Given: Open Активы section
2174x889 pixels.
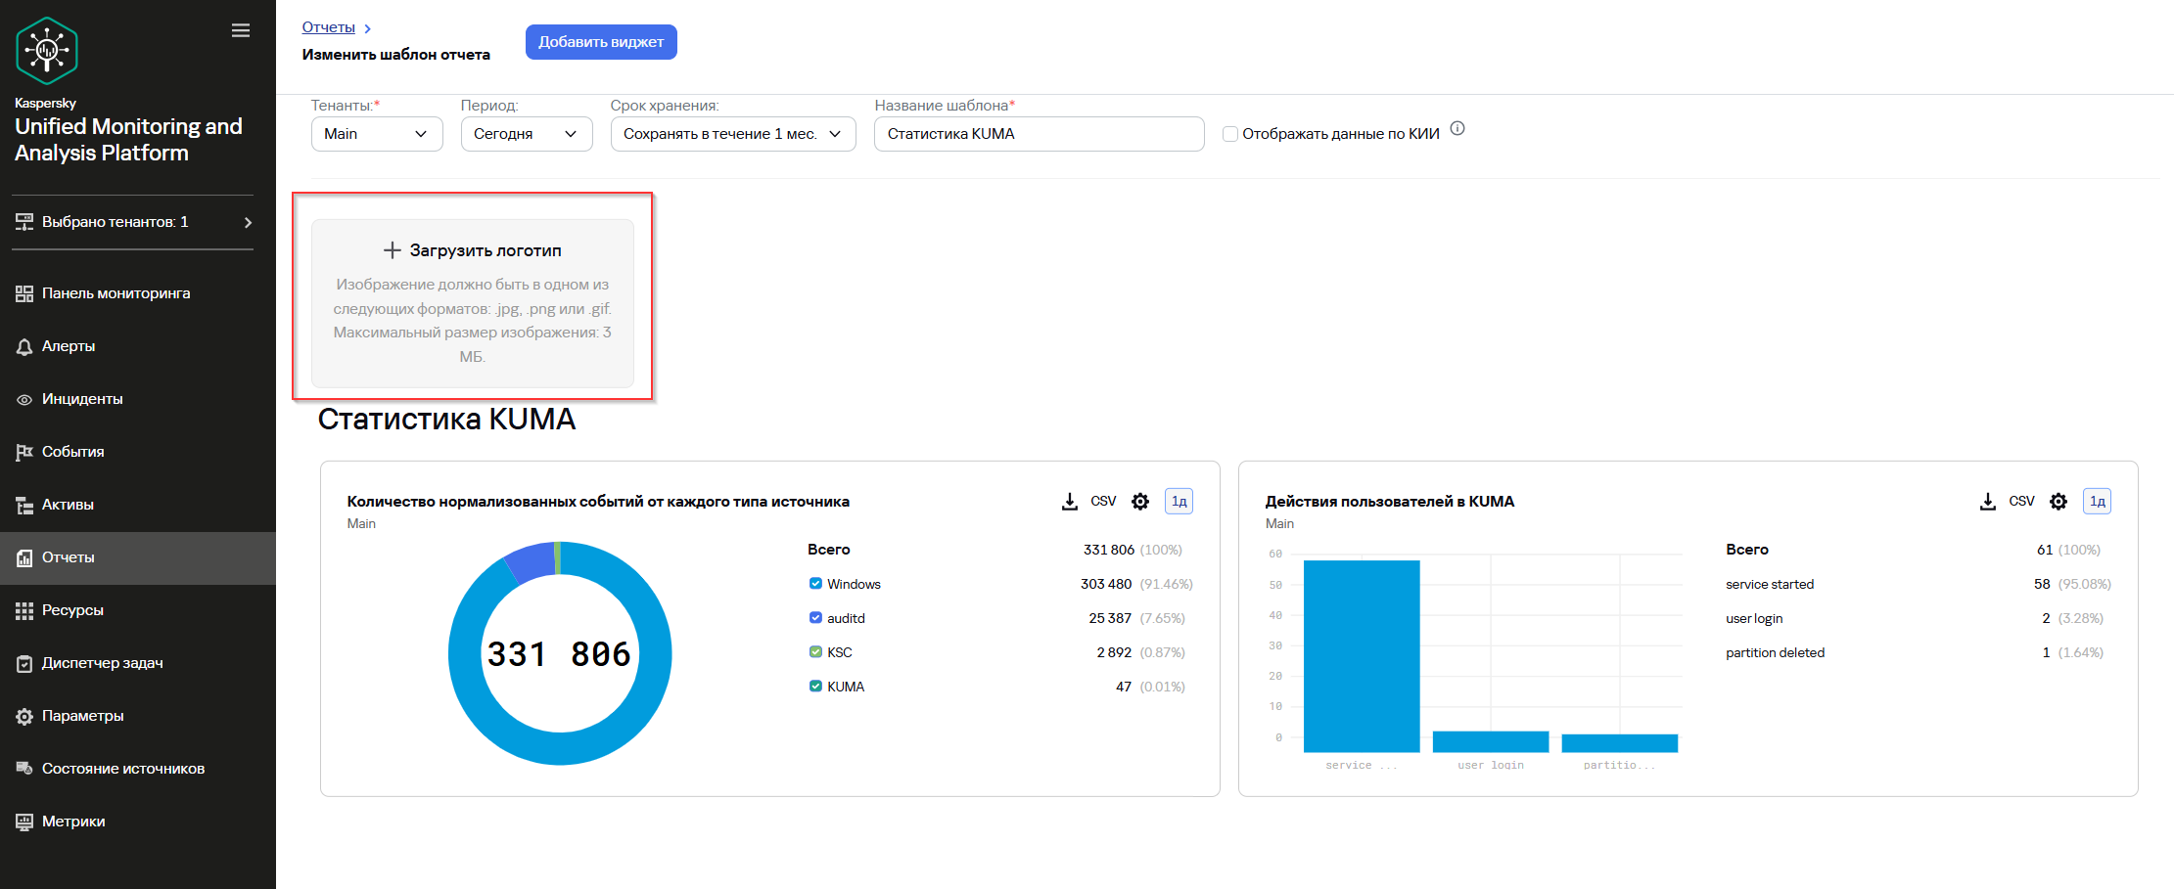Looking at the screenshot, I should pos(138,505).
